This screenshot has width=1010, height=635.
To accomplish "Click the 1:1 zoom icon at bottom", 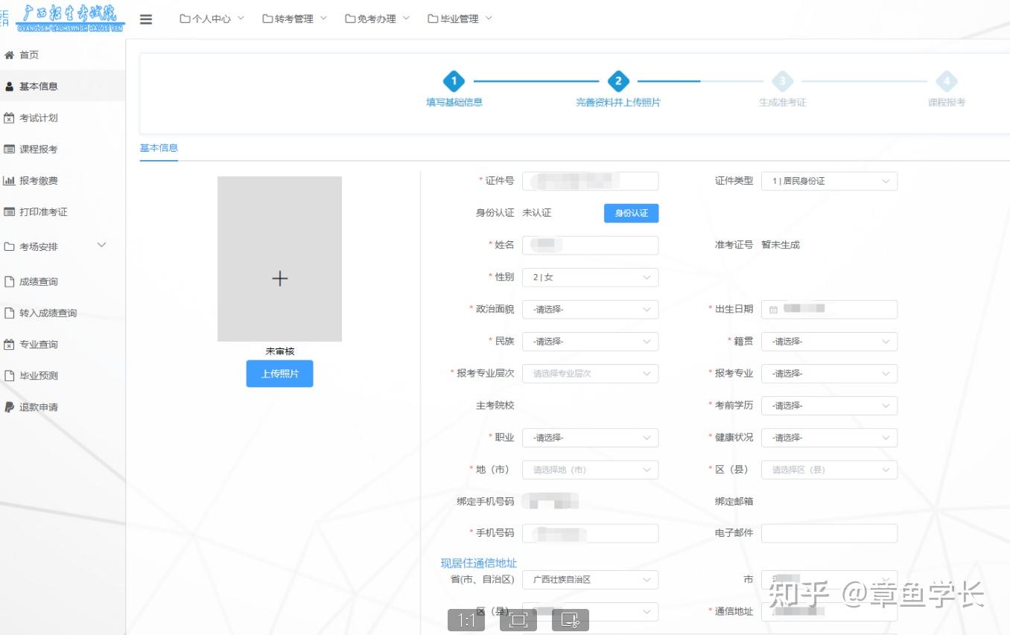I will click(x=466, y=619).
